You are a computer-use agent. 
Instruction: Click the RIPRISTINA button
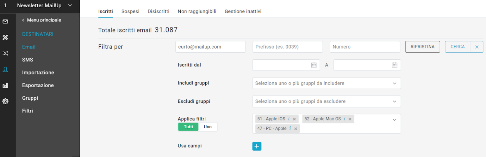click(422, 47)
